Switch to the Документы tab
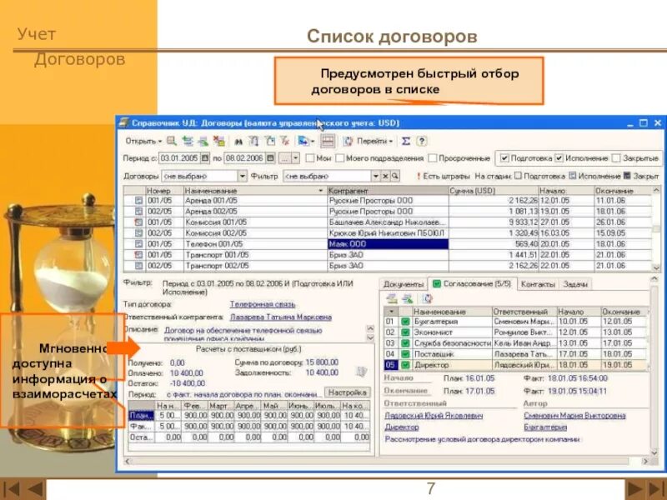 [x=404, y=284]
